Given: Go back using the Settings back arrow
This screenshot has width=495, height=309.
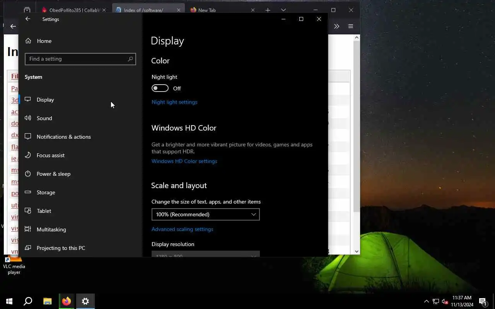Looking at the screenshot, I should (x=27, y=19).
